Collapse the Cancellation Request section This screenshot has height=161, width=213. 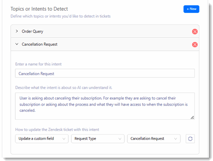tap(17, 44)
